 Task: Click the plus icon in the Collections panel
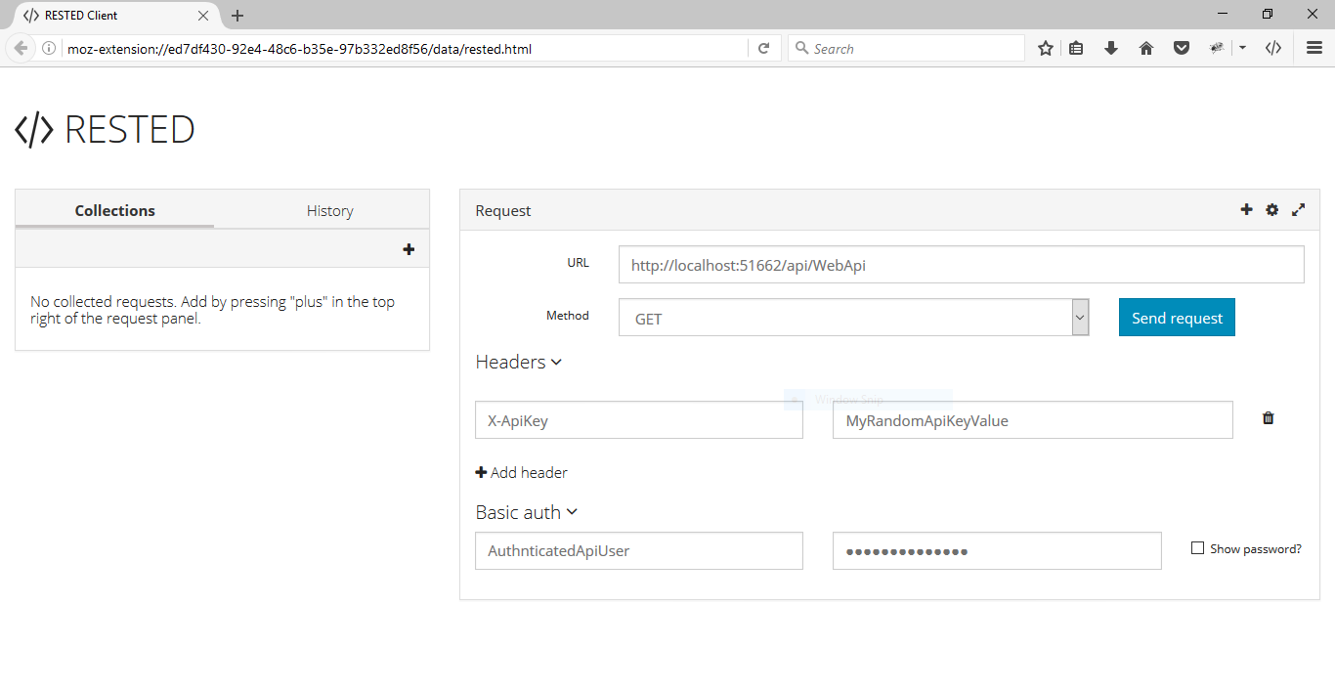point(409,249)
